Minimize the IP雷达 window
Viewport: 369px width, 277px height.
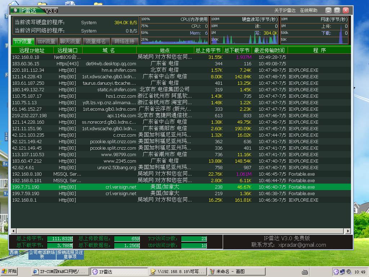point(328,10)
